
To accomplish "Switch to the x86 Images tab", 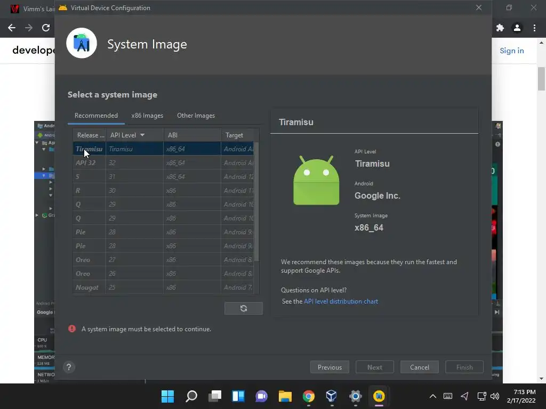I will pyautogui.click(x=147, y=116).
